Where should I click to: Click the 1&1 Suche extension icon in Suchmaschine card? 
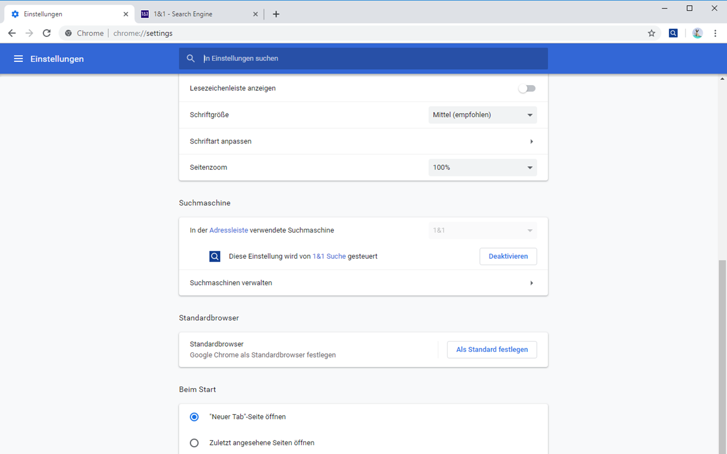[215, 257]
